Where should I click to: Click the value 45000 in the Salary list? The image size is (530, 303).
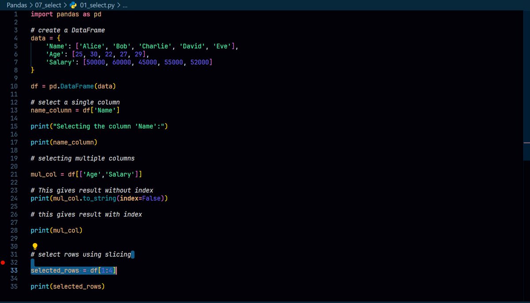148,62
